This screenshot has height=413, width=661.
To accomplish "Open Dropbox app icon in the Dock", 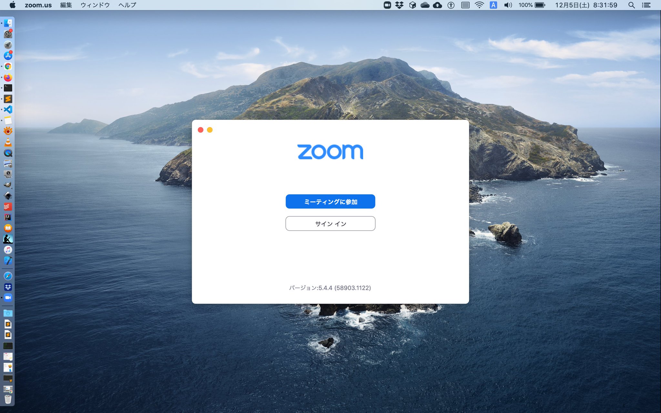I will pyautogui.click(x=8, y=287).
